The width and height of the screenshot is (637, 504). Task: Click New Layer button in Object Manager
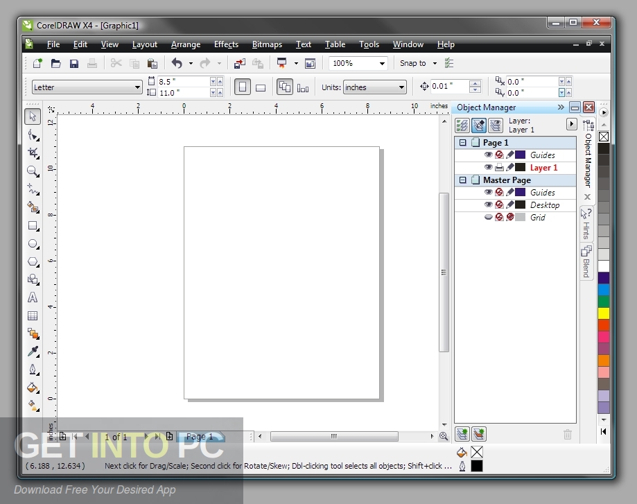tap(462, 434)
